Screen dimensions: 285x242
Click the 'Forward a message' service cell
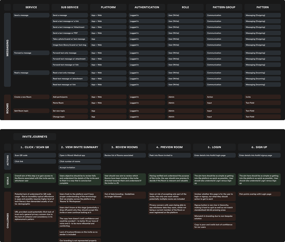point(31,53)
